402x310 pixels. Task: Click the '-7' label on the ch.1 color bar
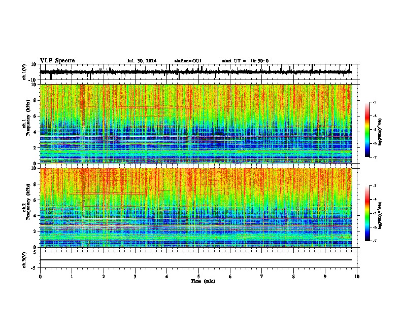[374, 157]
